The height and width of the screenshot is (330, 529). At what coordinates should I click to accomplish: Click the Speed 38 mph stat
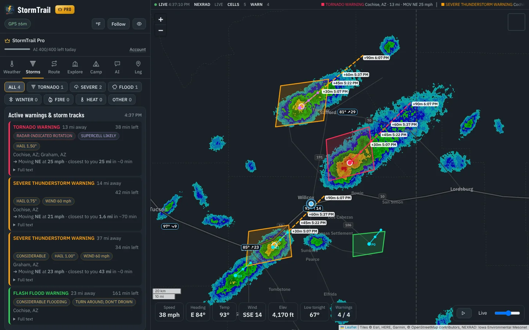pyautogui.click(x=169, y=312)
